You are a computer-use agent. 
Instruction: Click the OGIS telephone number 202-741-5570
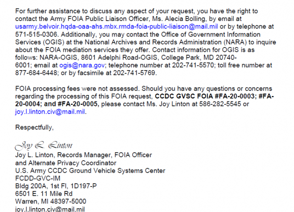193,65
